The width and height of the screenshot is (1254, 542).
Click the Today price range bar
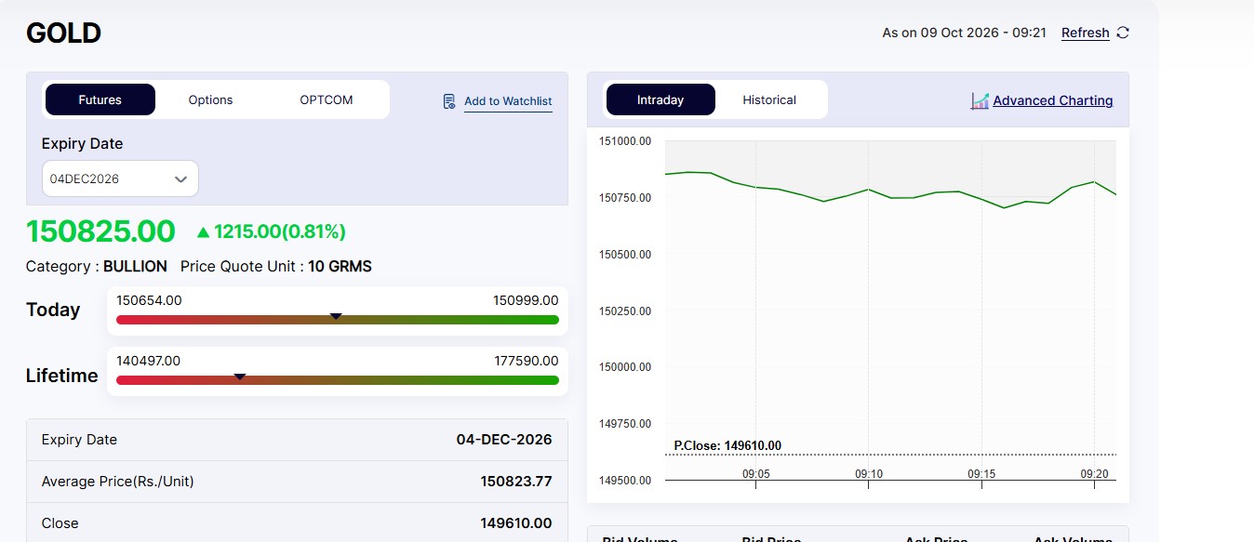(338, 320)
